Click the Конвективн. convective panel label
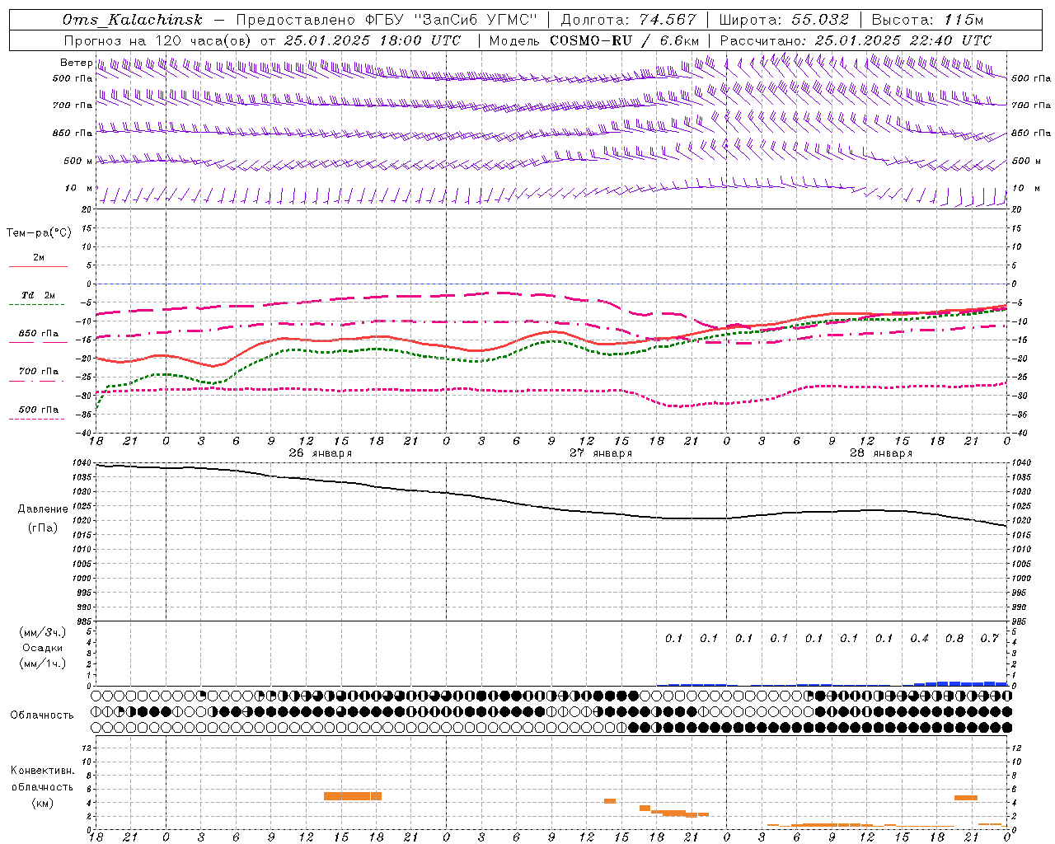 pyautogui.click(x=42, y=771)
